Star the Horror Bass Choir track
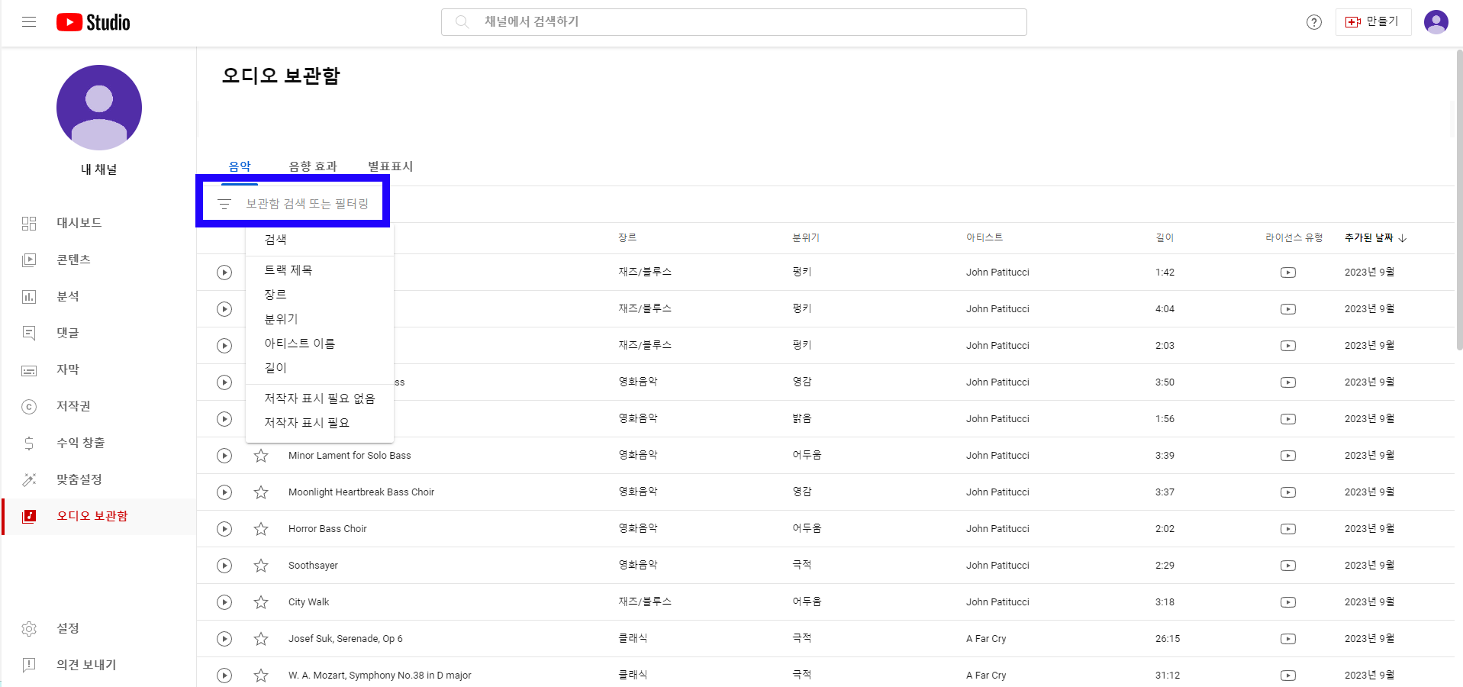The width and height of the screenshot is (1463, 687). 261,529
